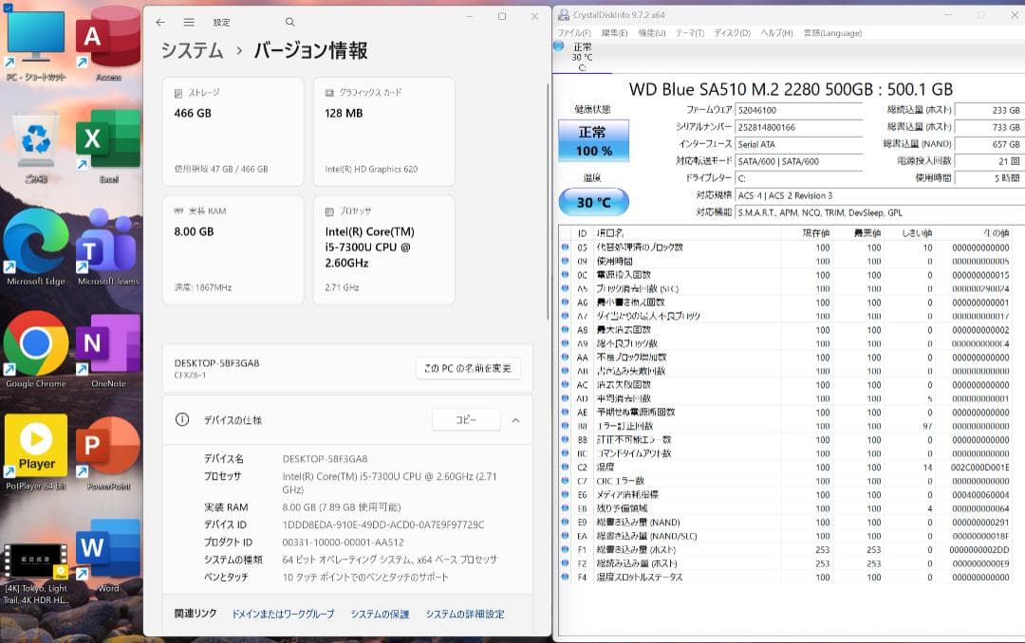This screenshot has width=1025, height=643.
Task: Click the このPCの名前を変更 button
Action: pyautogui.click(x=467, y=368)
